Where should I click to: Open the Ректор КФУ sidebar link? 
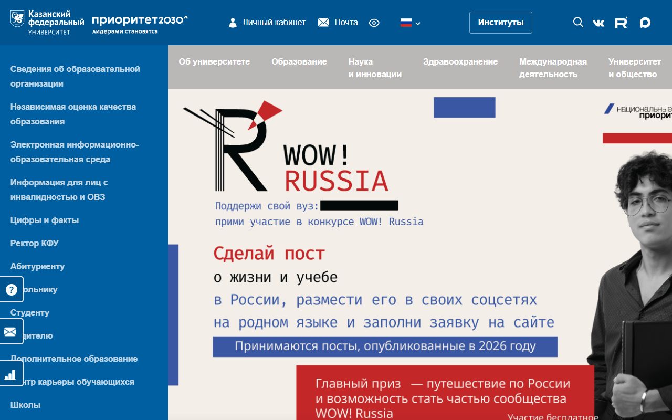(35, 243)
